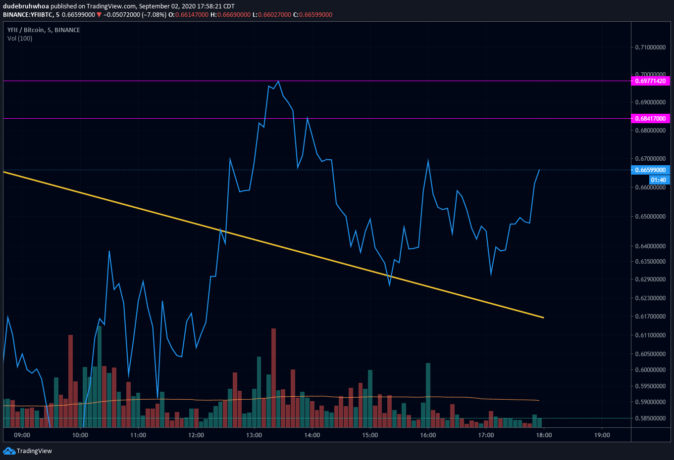Viewport: 674px width, 460px height.
Task: Click the 15:00 time axis label
Action: click(x=370, y=435)
